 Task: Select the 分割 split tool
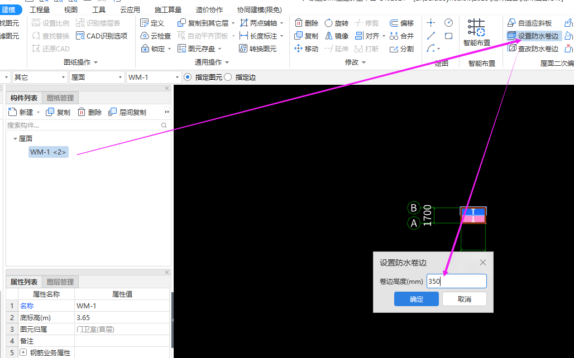point(401,49)
